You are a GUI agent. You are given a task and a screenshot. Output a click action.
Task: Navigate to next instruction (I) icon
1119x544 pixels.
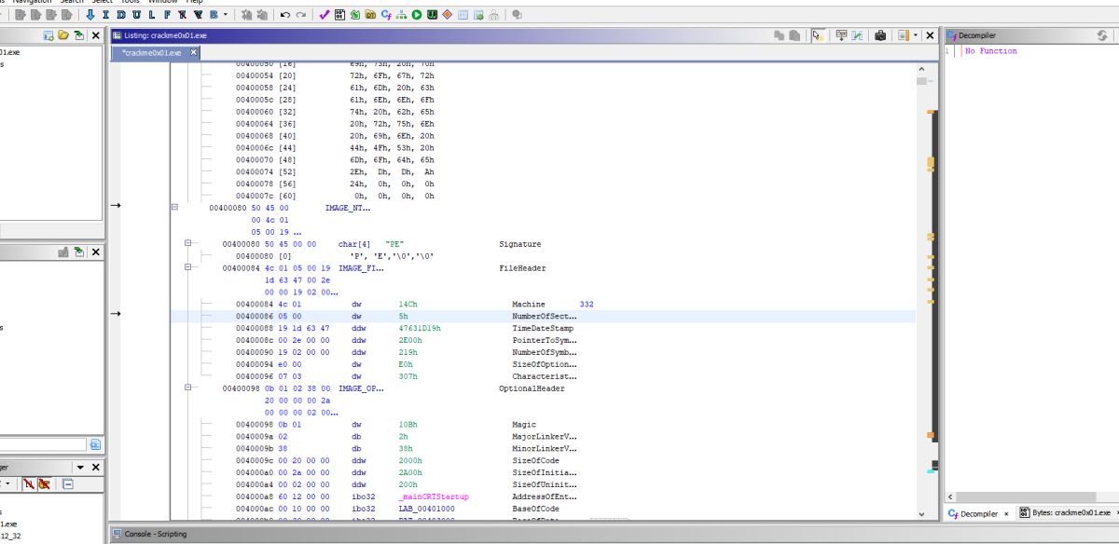(x=106, y=15)
